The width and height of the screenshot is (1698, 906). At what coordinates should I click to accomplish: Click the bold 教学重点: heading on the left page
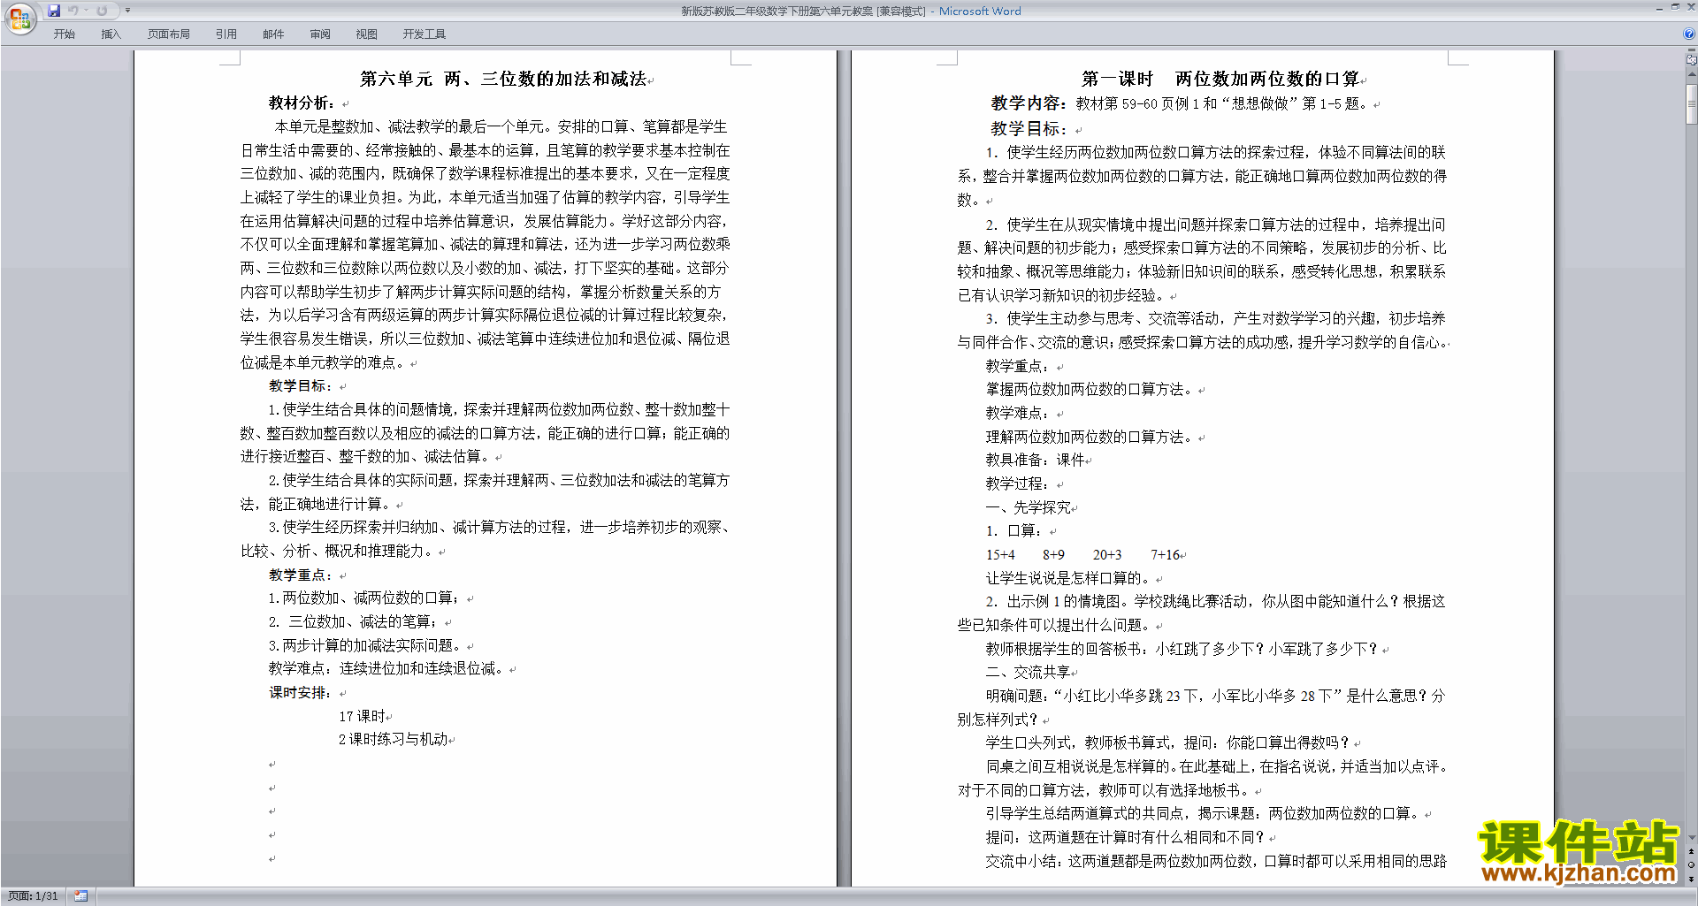pyautogui.click(x=301, y=575)
